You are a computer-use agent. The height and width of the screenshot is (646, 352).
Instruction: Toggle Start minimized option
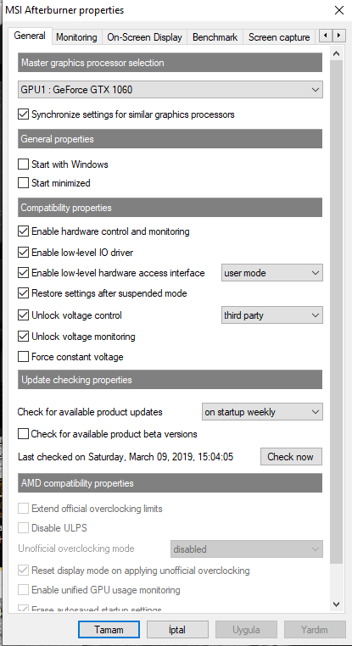point(23,183)
